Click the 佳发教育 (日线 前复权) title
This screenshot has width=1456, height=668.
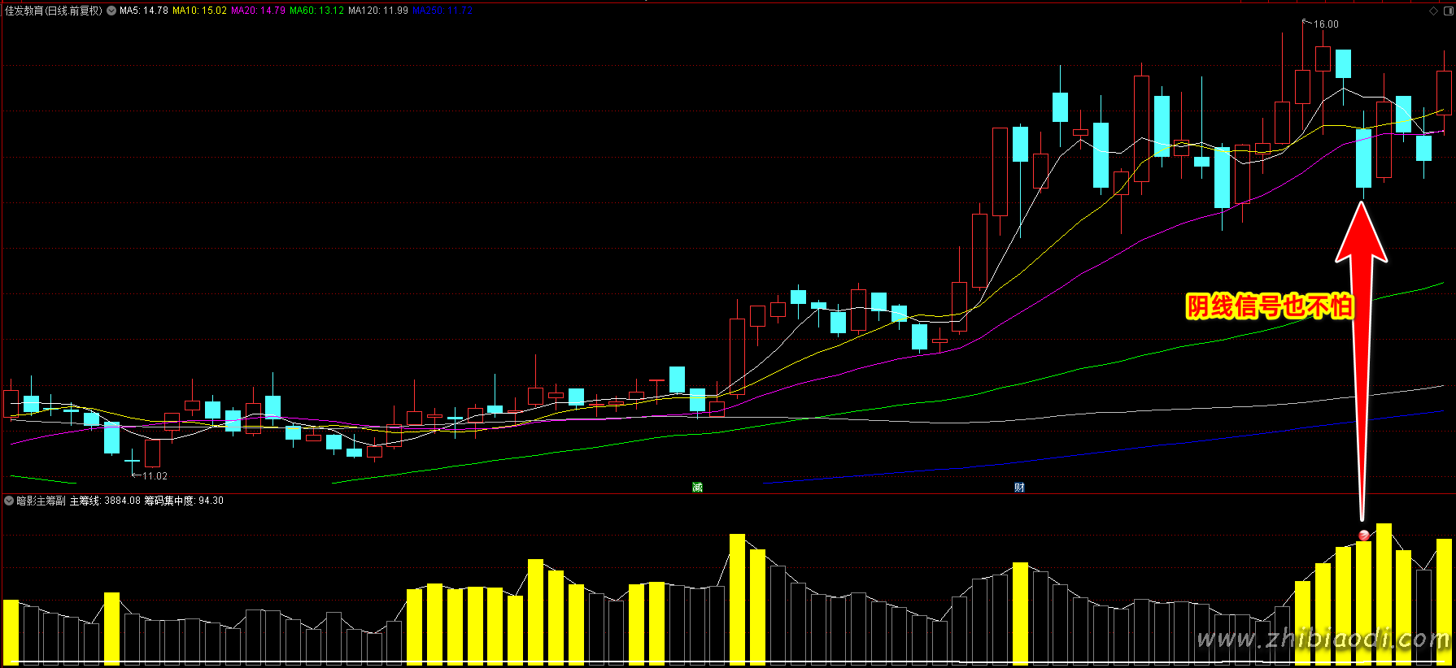[54, 11]
